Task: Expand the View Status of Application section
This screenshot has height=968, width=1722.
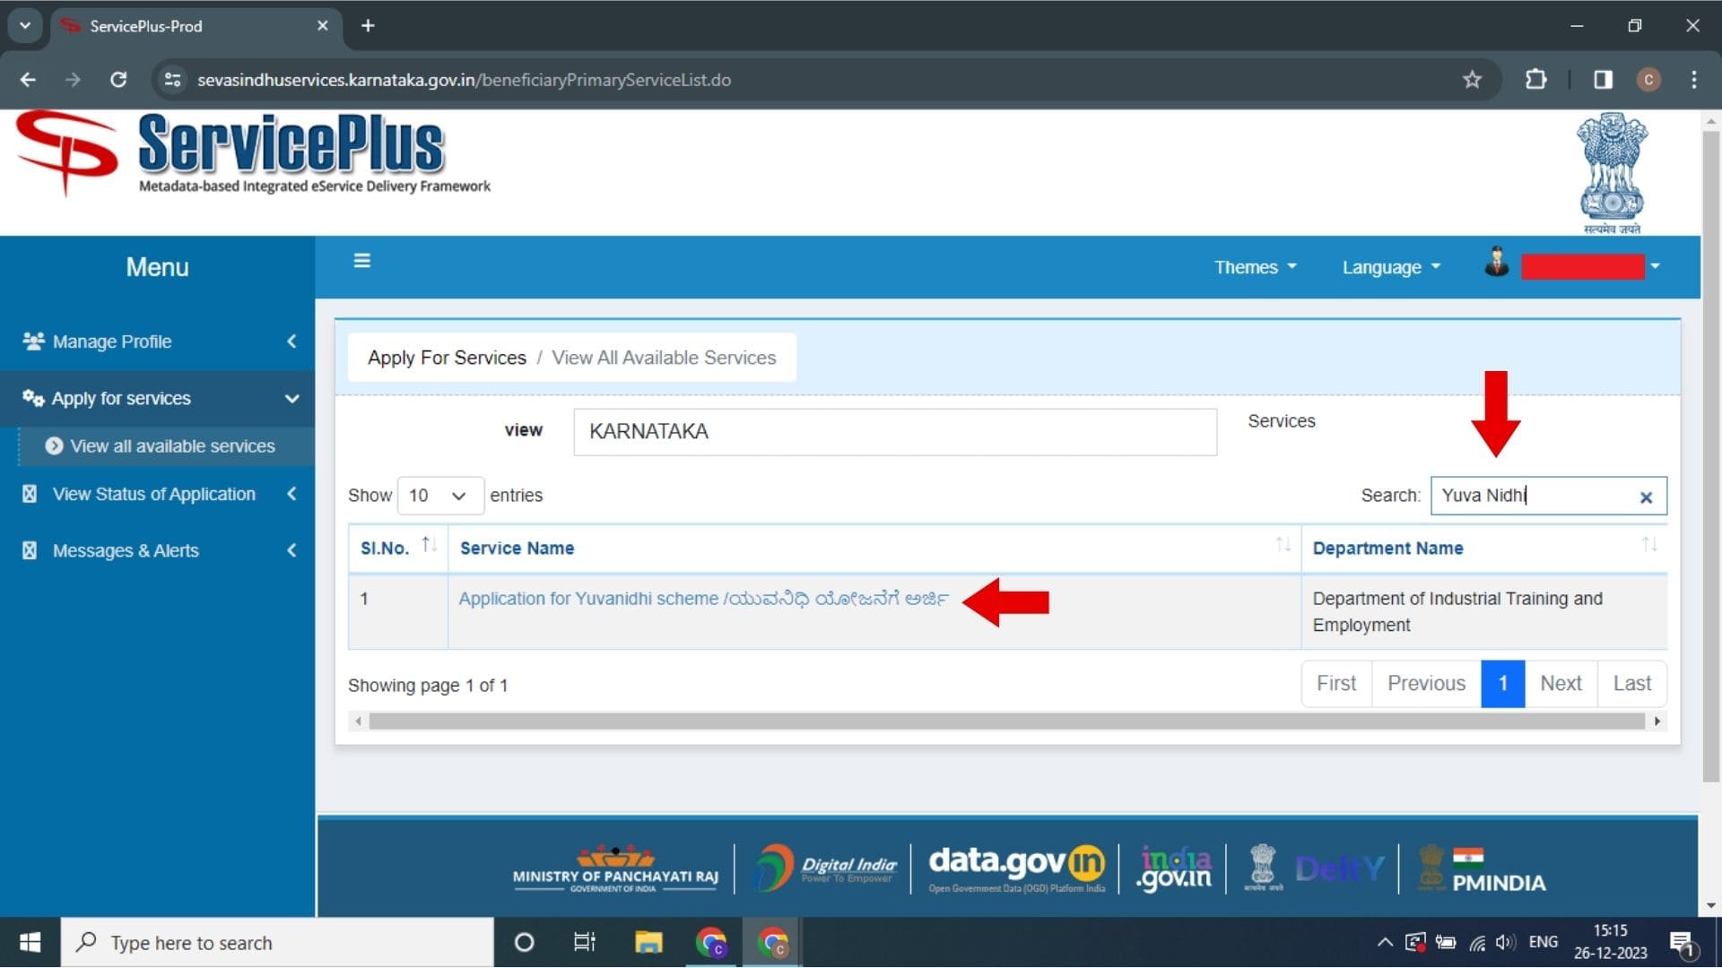Action: [x=153, y=494]
